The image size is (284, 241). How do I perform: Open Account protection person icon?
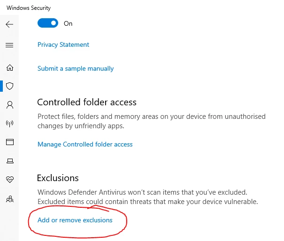coord(10,105)
